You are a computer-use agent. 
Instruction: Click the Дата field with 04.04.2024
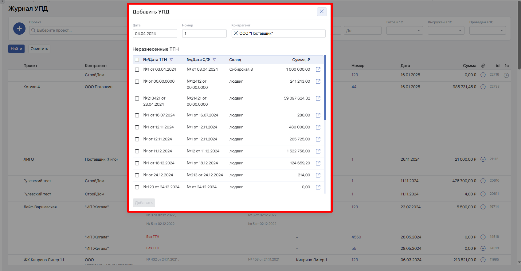pos(155,33)
